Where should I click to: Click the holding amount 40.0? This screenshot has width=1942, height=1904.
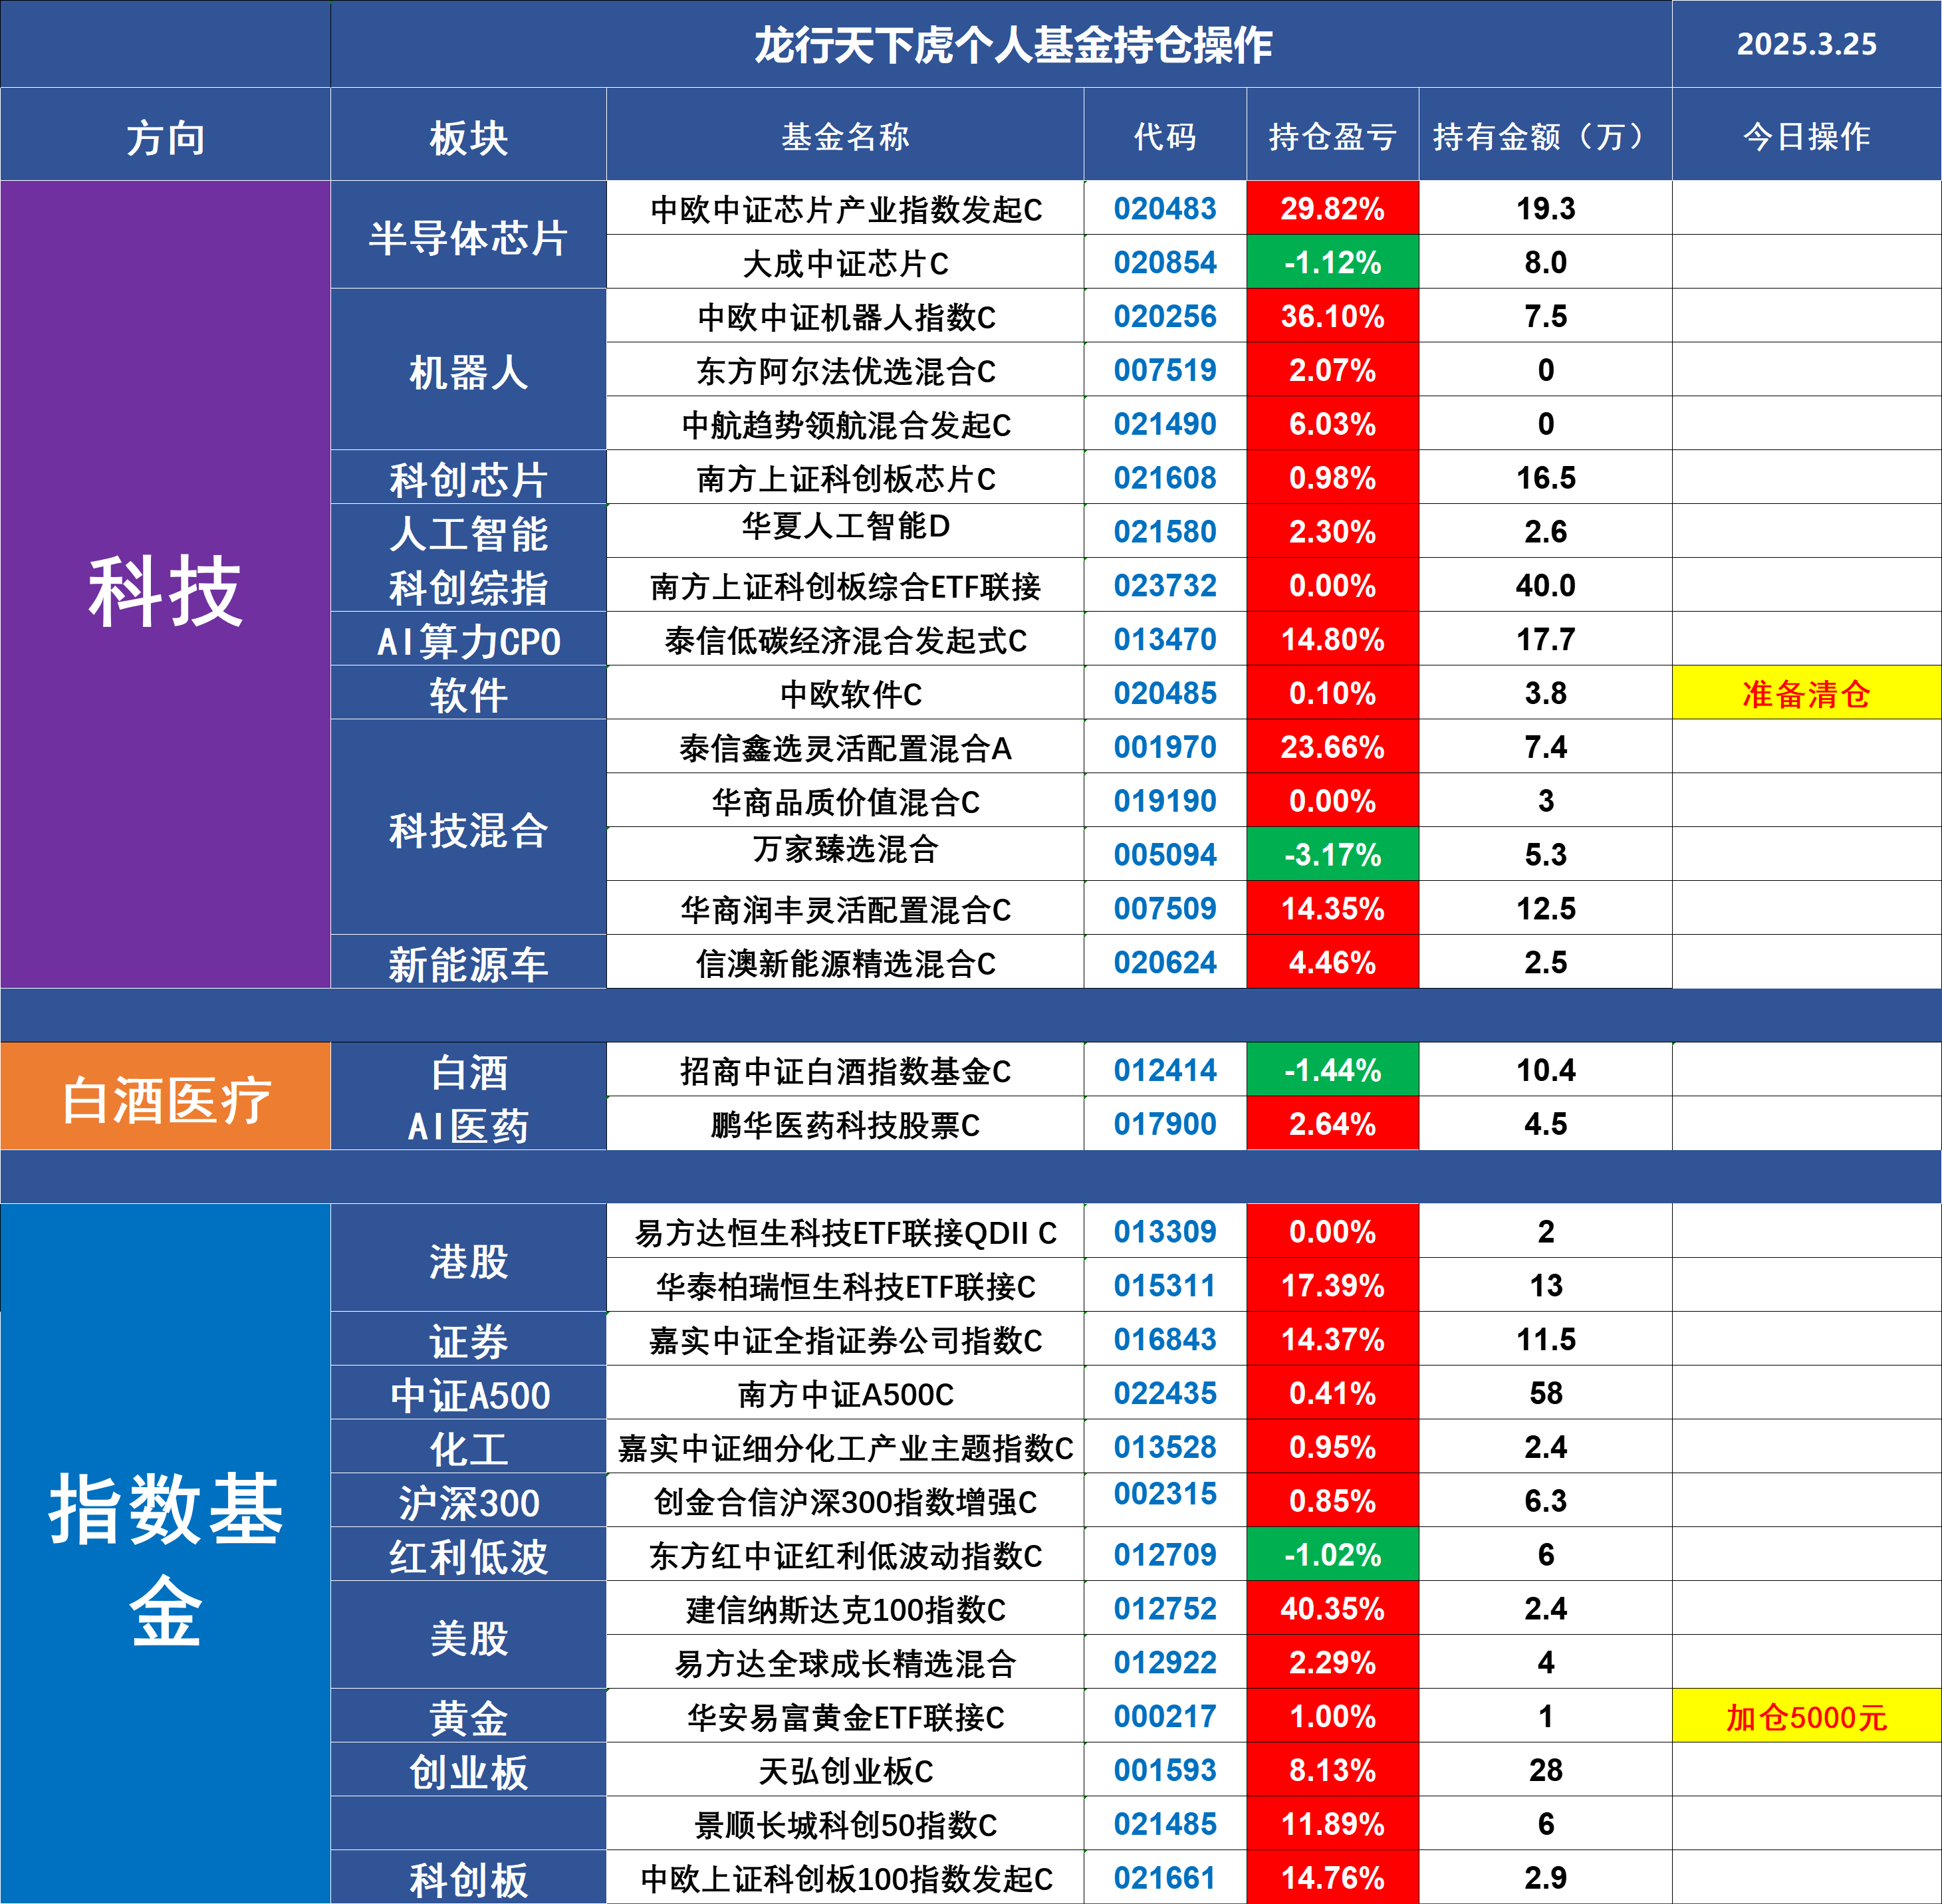click(1545, 585)
